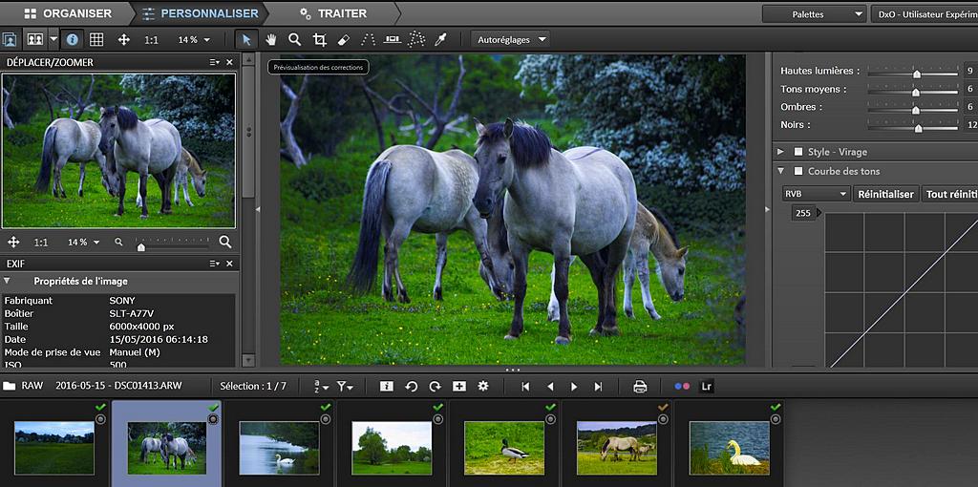Open the 14 % zoom dropdown in toolbar
The width and height of the screenshot is (978, 487).
[194, 40]
